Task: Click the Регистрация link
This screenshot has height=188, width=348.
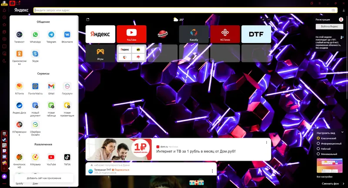Action: pyautogui.click(x=323, y=20)
